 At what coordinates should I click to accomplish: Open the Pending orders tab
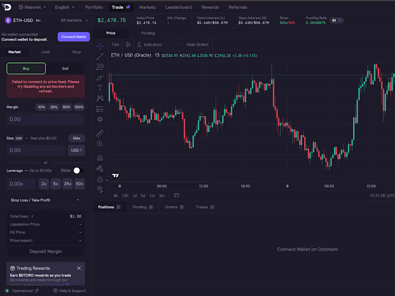click(143, 207)
